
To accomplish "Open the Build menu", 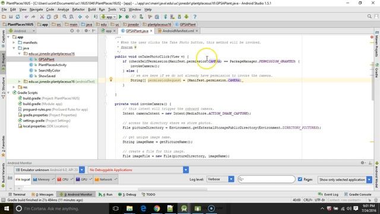I will [91, 10].
